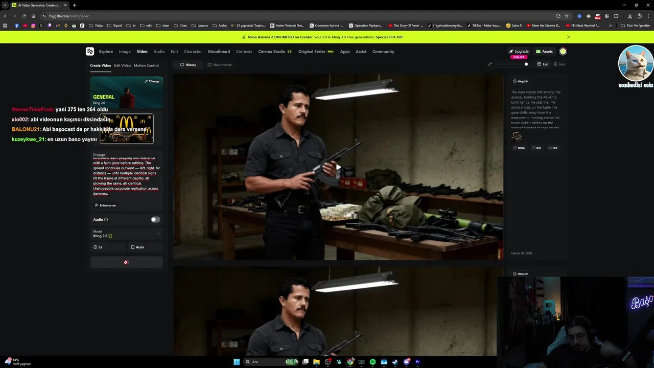Open the Araba bookmarks folder

(220, 26)
